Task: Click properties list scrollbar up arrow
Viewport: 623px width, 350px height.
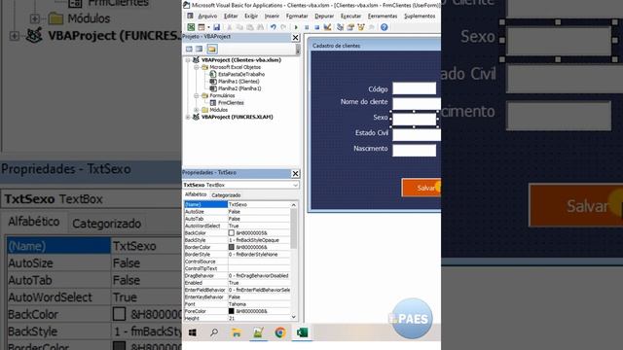Action: coord(294,205)
